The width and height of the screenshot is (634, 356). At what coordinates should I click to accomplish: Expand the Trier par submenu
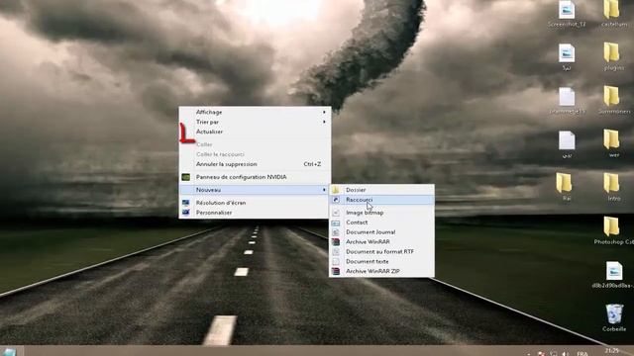click(255, 122)
